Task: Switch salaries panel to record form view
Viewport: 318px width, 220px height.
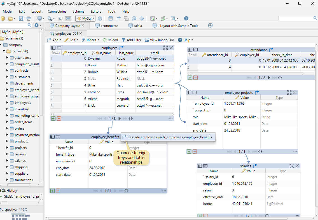Action: 205,166
